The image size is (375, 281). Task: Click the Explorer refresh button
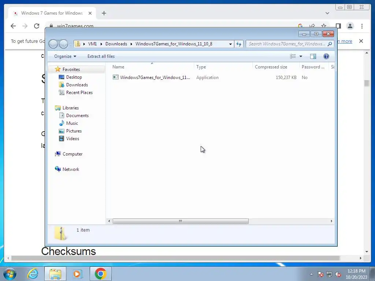pyautogui.click(x=239, y=44)
